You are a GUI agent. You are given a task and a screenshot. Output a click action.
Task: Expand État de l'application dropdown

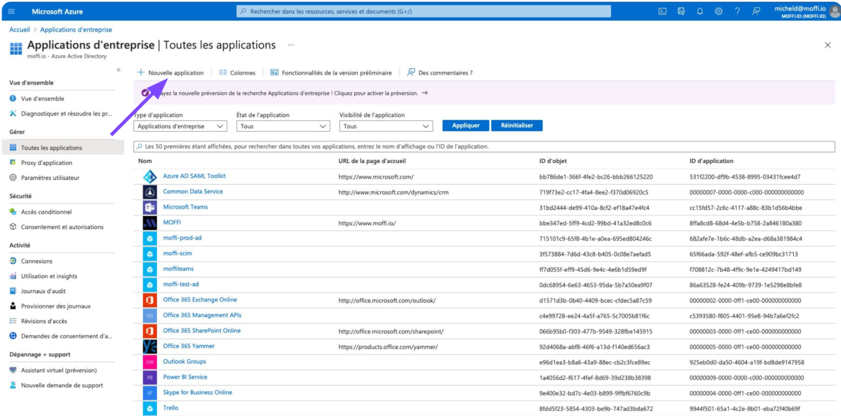(x=283, y=126)
